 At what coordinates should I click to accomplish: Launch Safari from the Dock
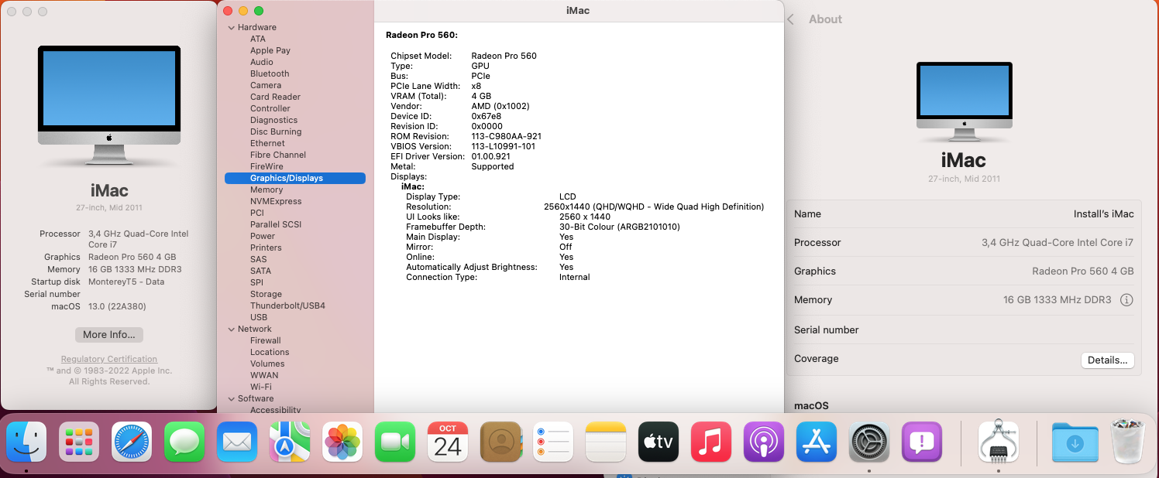132,442
